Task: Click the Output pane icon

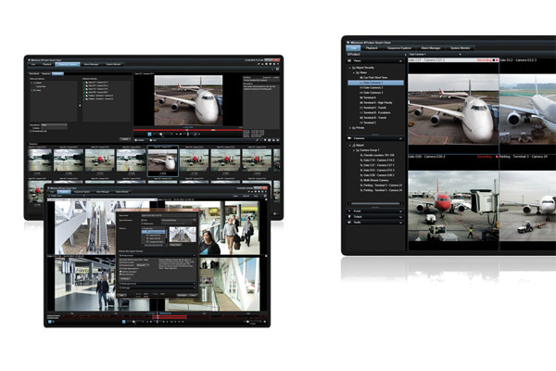Action: click(349, 216)
